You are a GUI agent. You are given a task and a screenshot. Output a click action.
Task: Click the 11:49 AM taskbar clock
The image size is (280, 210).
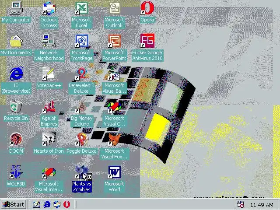(262, 205)
